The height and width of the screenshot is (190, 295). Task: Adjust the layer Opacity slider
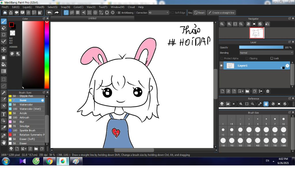pyautogui.click(x=261, y=47)
